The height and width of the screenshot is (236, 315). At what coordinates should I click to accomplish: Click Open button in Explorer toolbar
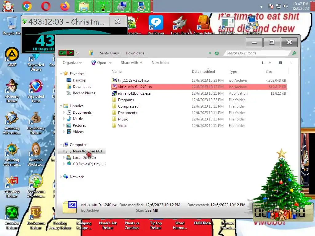click(x=99, y=63)
